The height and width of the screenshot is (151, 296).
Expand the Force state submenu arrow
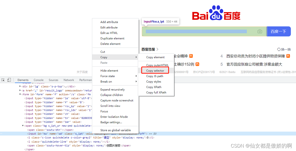(x=136, y=76)
